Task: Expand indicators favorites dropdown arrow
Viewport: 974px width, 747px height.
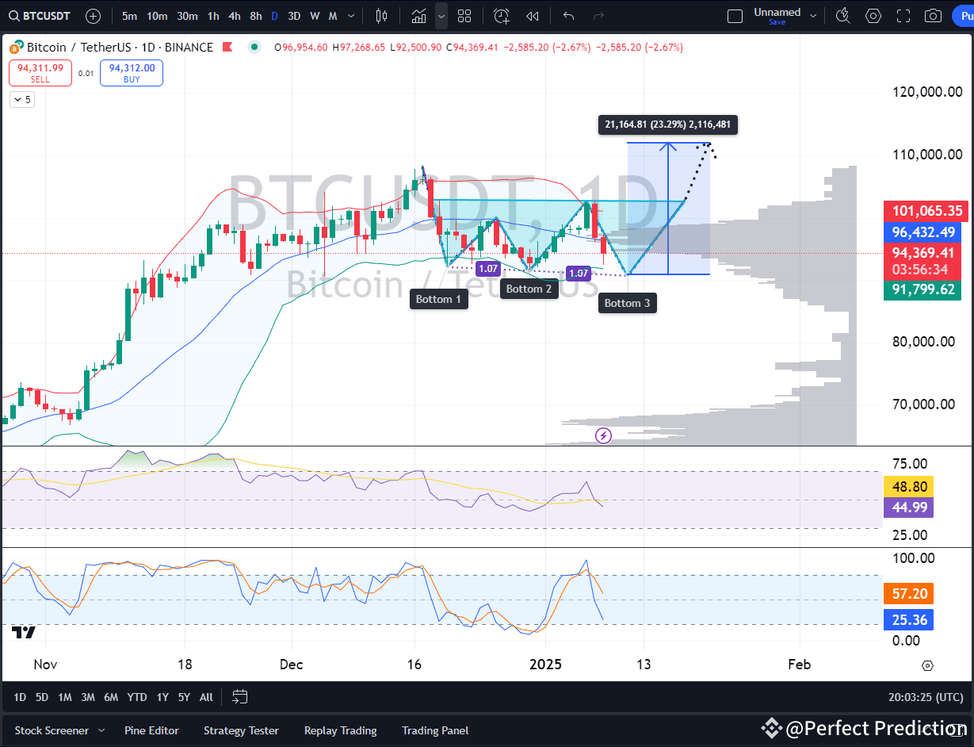Action: 441,16
